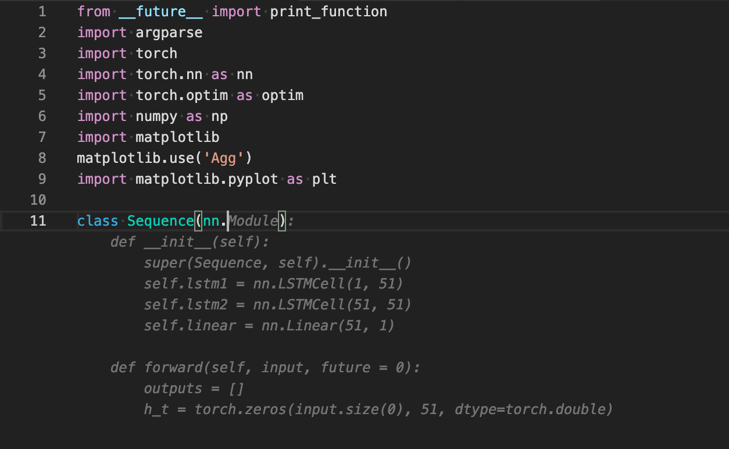Click the suggested Module ghost text
Screen dimensions: 729x449
(x=253, y=221)
